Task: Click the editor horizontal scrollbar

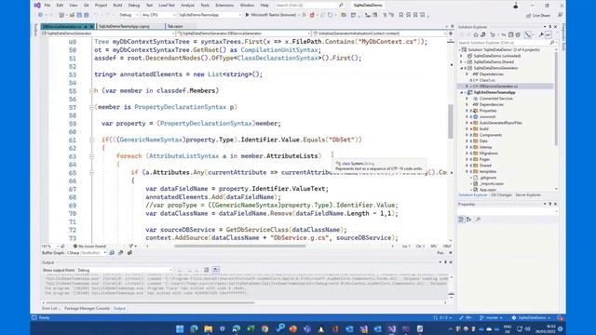Action: pos(240,246)
